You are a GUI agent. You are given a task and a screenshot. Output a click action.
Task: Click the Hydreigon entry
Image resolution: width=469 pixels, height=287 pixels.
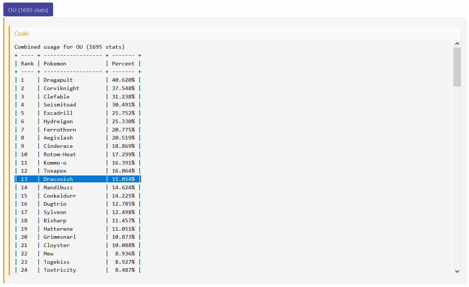[x=58, y=121]
